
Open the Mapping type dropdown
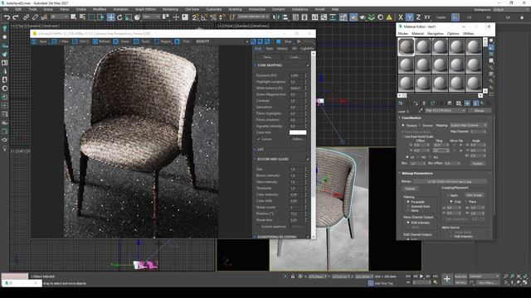pyautogui.click(x=468, y=125)
